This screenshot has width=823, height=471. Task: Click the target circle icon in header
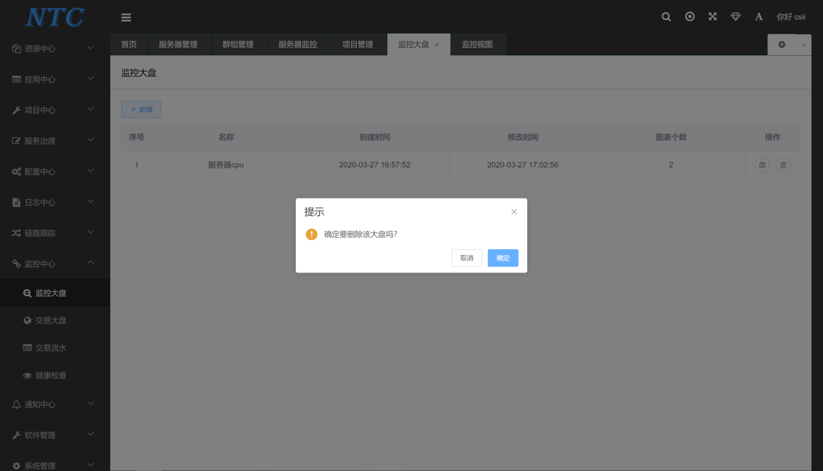(x=690, y=17)
